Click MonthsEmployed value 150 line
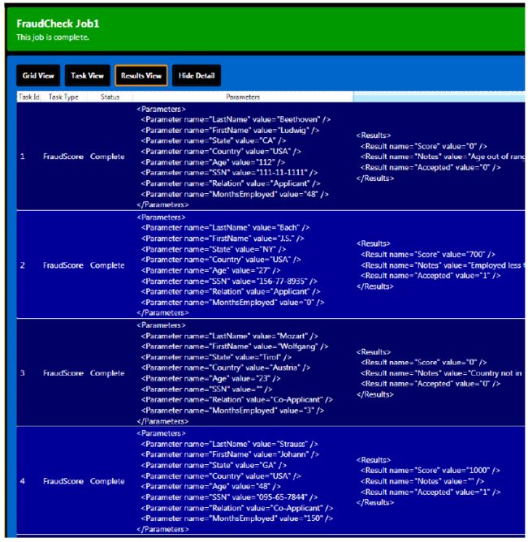 [237, 518]
